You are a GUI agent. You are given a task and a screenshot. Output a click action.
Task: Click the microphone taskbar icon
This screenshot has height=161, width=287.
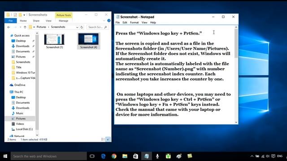click(157, 156)
